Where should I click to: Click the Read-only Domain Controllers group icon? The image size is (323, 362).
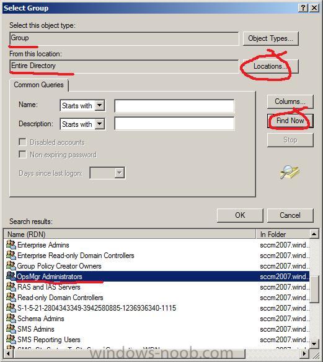[x=11, y=297]
